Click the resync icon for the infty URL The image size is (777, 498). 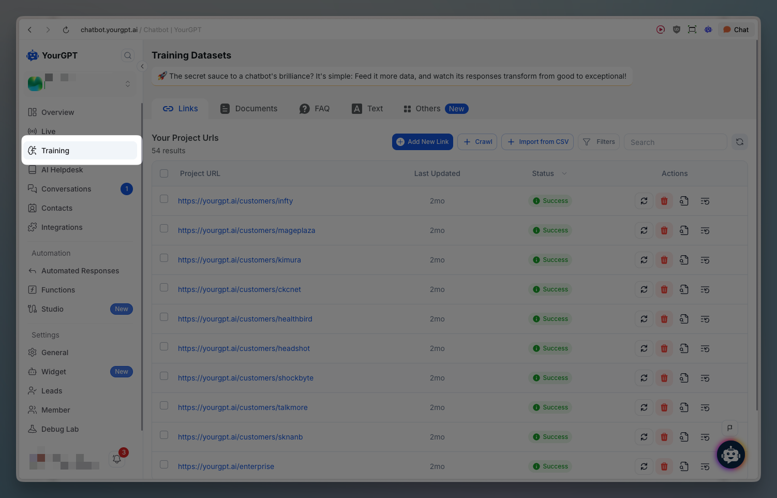pyautogui.click(x=644, y=201)
